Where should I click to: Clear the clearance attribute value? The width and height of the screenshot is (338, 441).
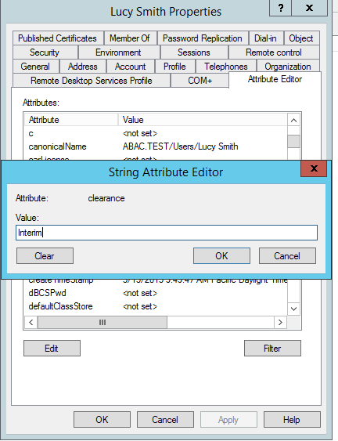pyautogui.click(x=45, y=256)
